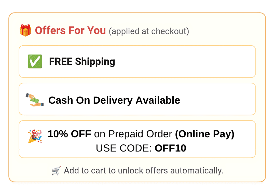
Task: Click blank space inside Cash On Delivery card
Action: (x=217, y=99)
